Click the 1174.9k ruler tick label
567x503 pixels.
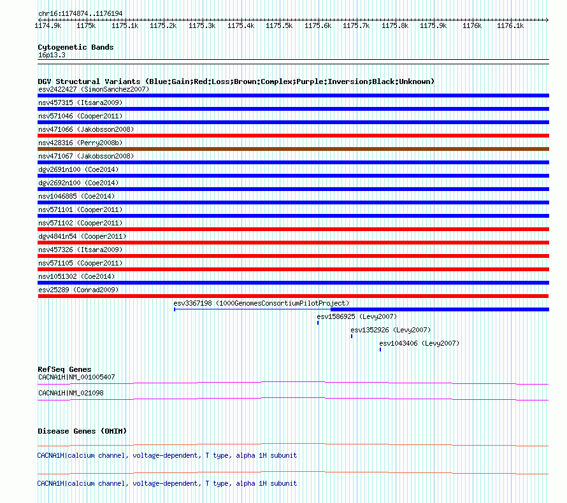(x=48, y=25)
